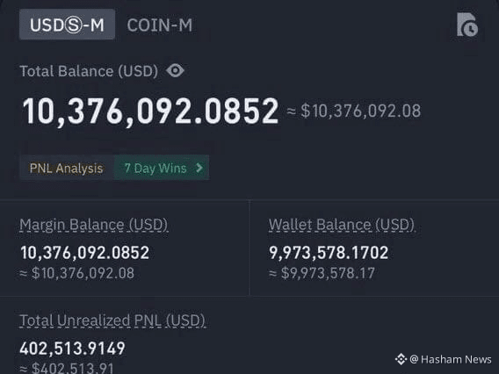Click the approximate $10,376,092.08 total value
This screenshot has height=374, width=499.
tap(354, 111)
